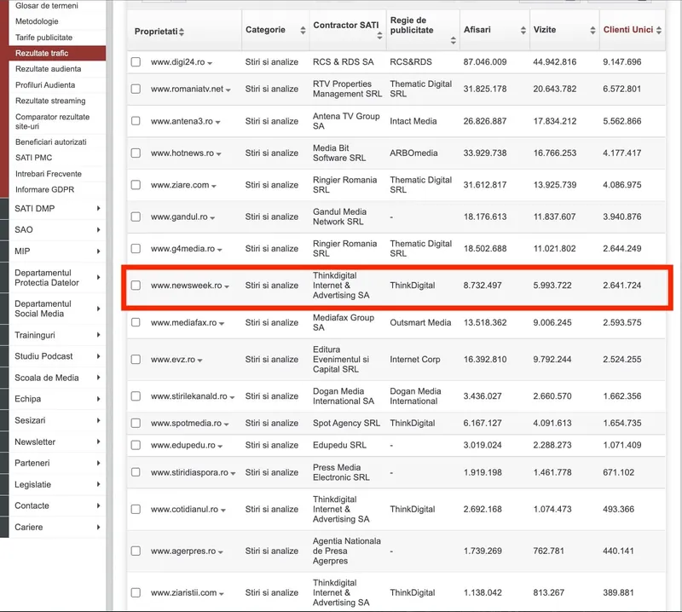
Task: Open Rezultate streaming link
Action: 50,101
